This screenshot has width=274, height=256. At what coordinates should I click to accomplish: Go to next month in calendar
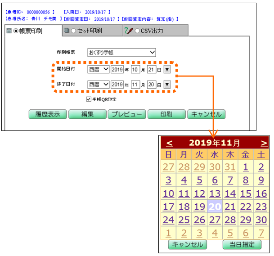pyautogui.click(x=264, y=143)
